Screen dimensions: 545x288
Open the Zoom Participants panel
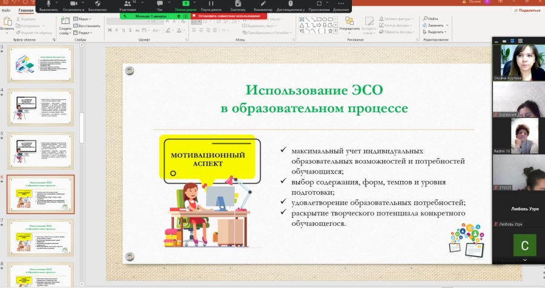coord(127,5)
